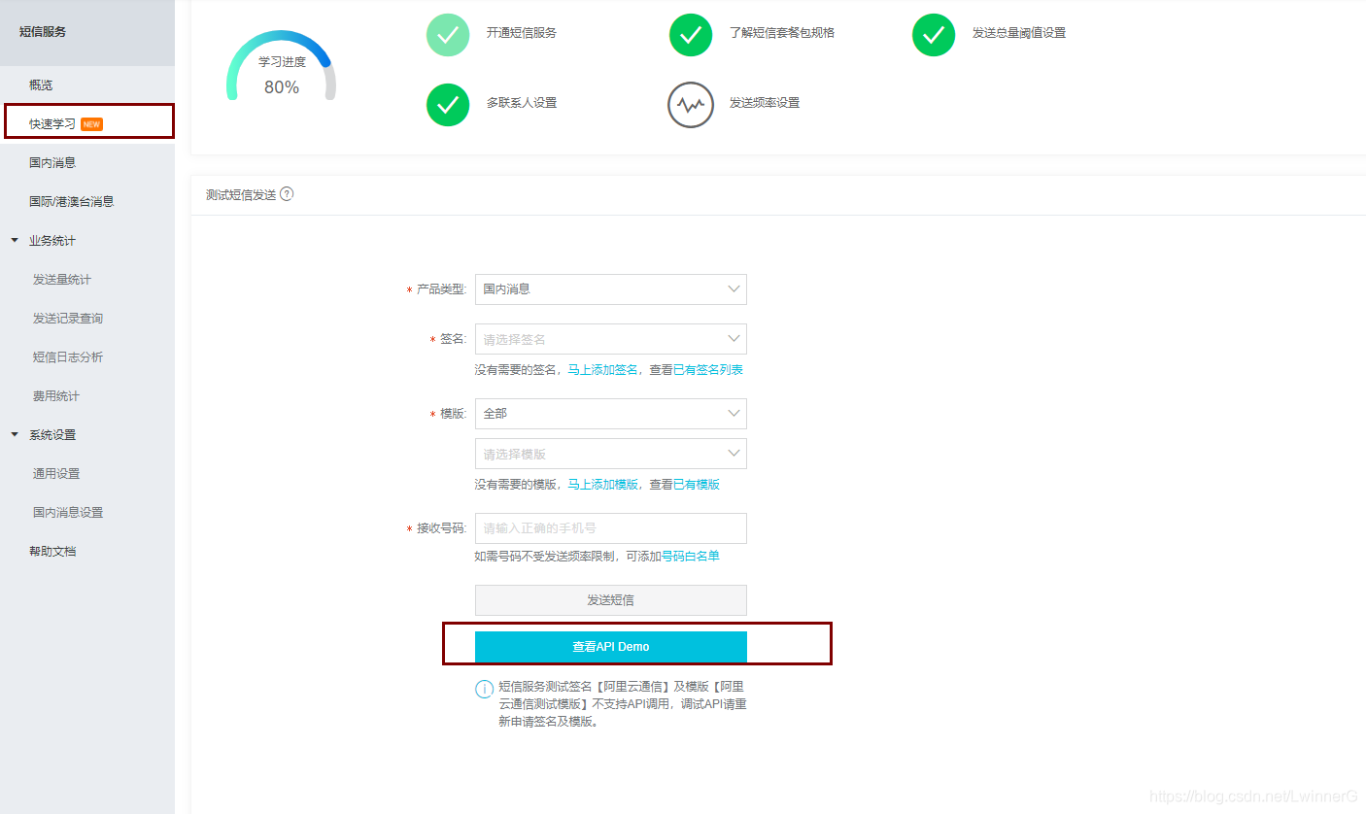The height and width of the screenshot is (814, 1366).
Task: Click the 学习进度 80% gauge
Action: [282, 65]
